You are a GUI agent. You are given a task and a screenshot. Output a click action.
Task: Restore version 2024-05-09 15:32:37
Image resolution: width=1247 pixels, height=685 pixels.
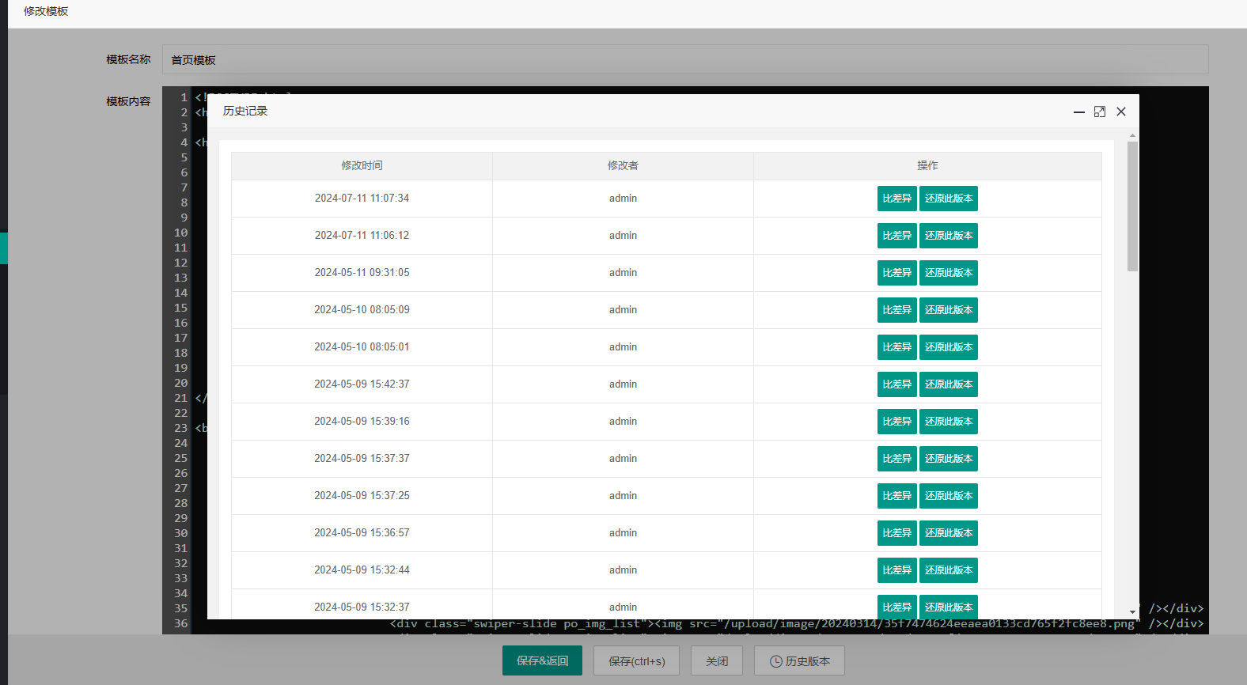coord(949,607)
